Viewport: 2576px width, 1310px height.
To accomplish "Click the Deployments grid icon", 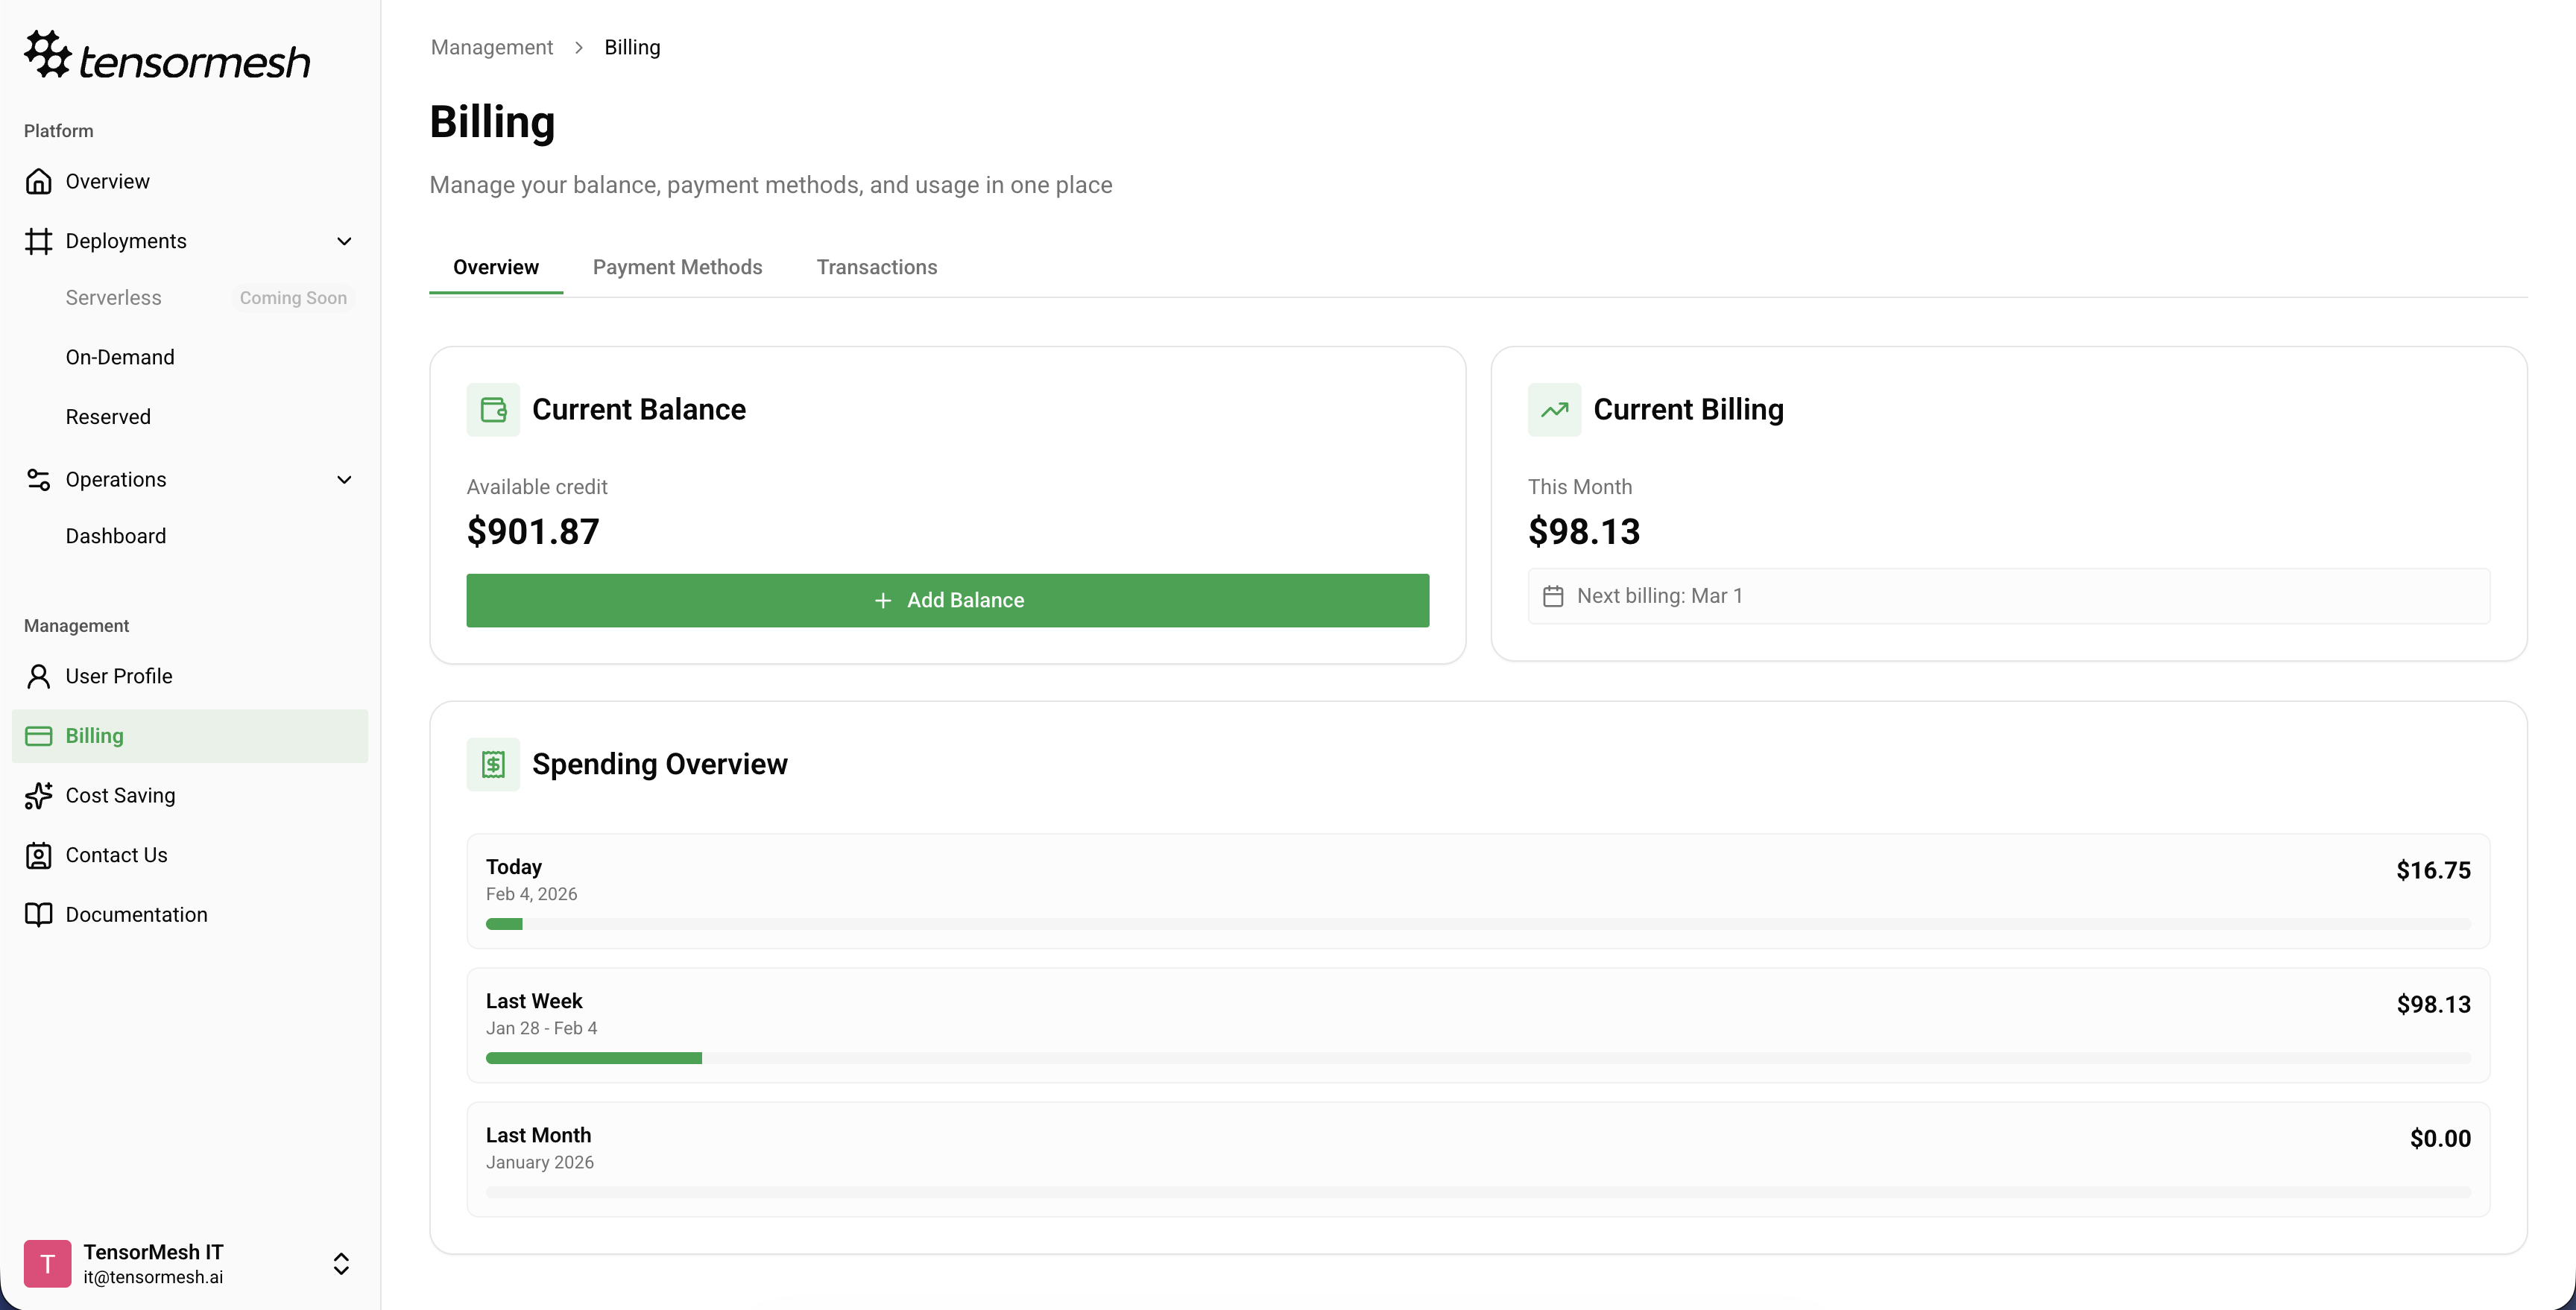I will point(39,240).
